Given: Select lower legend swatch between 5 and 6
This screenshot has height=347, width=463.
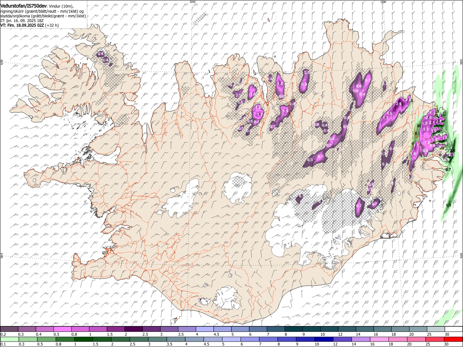Looking at the screenshot, I should 231,339.
